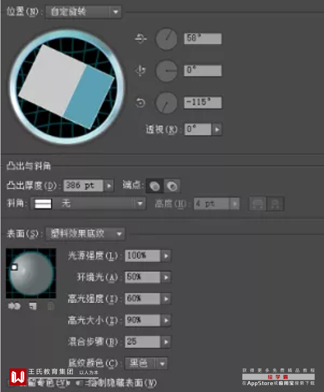Click the new light icon

pos(33,306)
